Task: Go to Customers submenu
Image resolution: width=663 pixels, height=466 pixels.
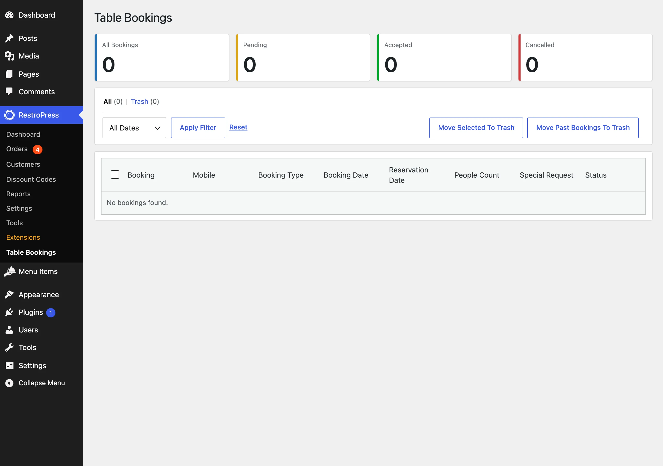Action: (23, 164)
